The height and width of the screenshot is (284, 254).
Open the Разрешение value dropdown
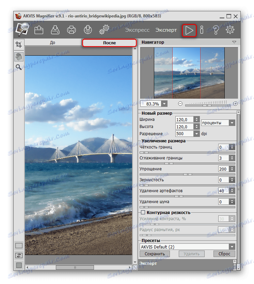pos(196,134)
